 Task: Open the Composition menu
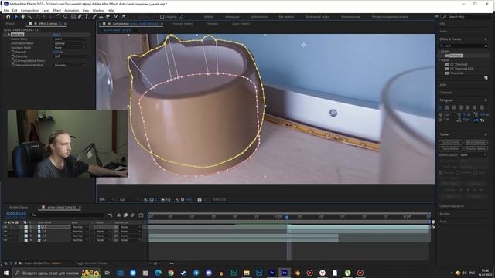[x=29, y=10]
